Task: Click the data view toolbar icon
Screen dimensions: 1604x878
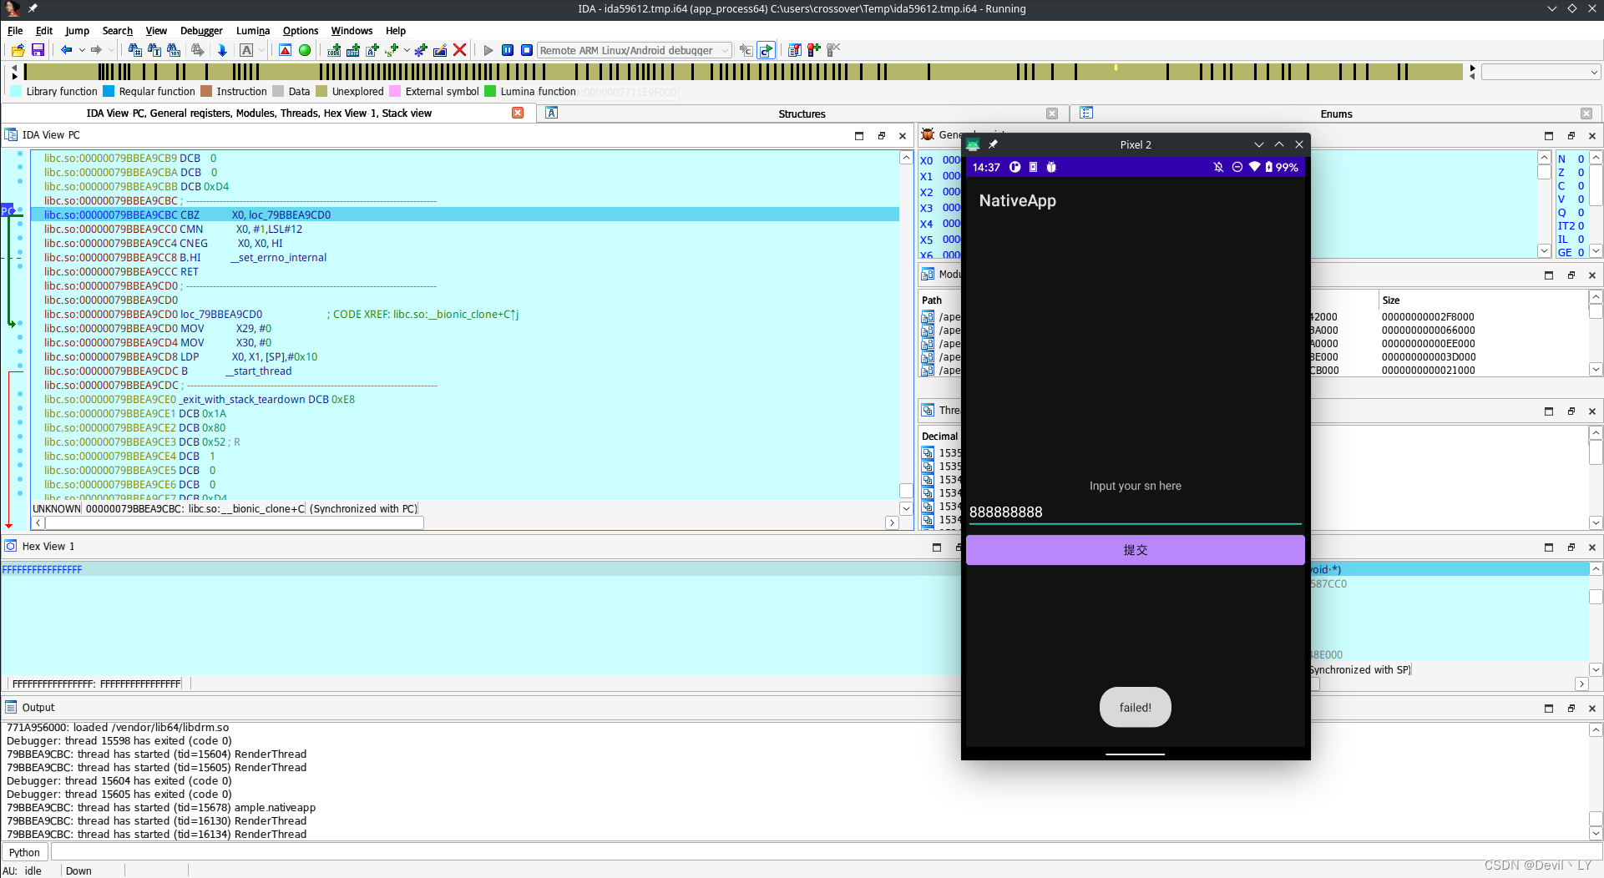Action: (x=353, y=50)
